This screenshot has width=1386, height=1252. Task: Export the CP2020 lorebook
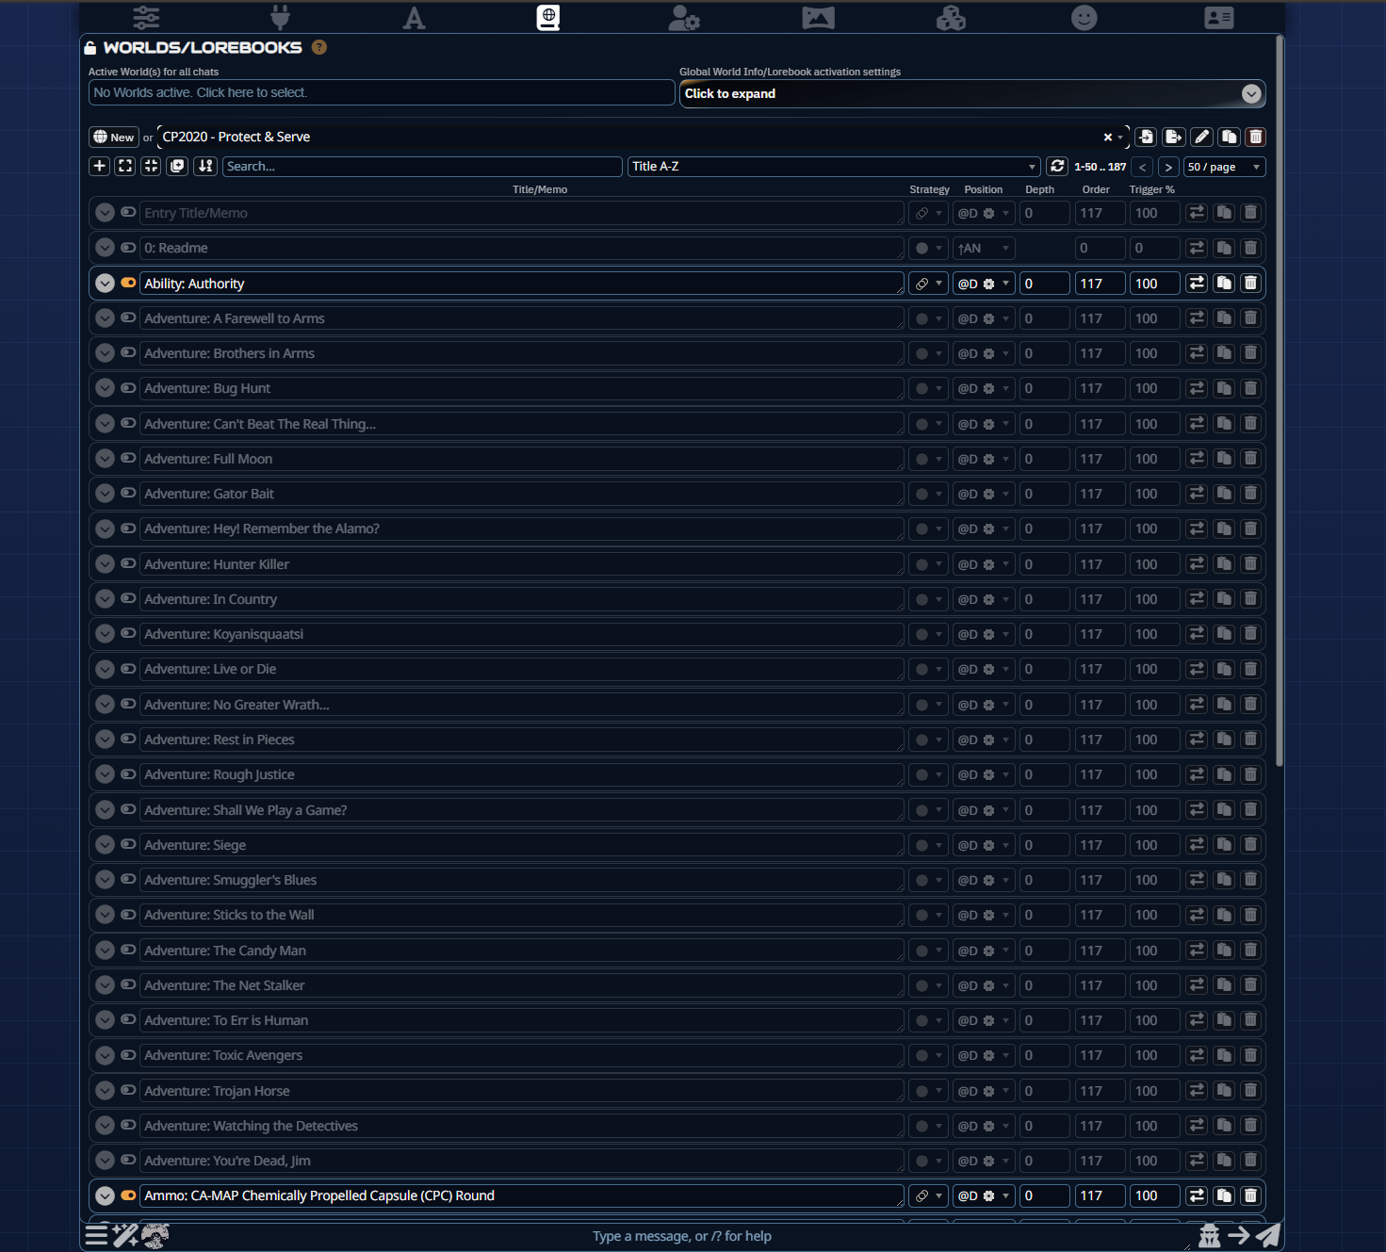tap(1173, 137)
